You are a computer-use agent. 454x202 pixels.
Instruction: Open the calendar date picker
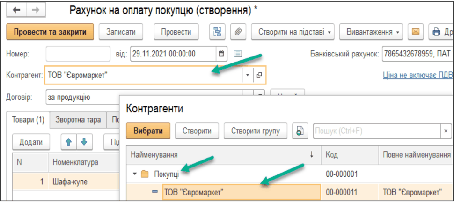coord(222,54)
